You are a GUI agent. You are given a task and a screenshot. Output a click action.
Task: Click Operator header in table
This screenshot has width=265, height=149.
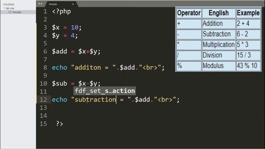pos(189,13)
